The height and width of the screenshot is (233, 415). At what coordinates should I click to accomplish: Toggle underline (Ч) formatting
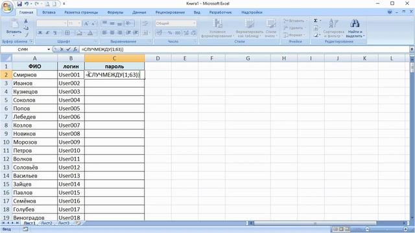pyautogui.click(x=55, y=33)
